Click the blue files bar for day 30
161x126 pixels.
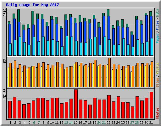147,28
